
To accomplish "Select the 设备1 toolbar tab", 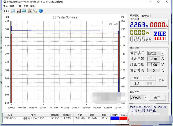I will click(x=6, y=11).
